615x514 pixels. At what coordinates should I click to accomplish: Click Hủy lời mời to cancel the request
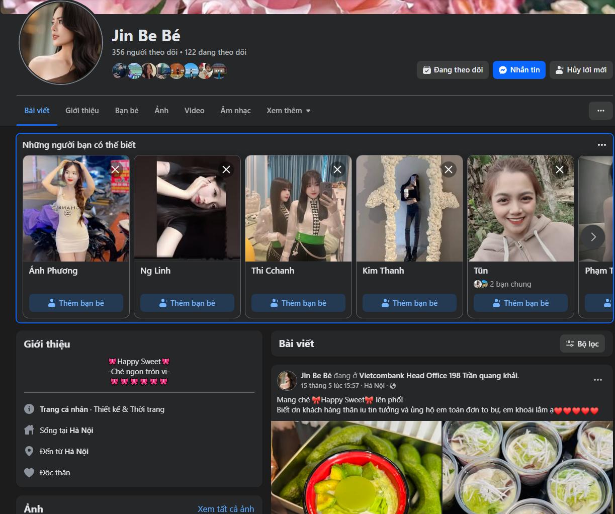581,70
